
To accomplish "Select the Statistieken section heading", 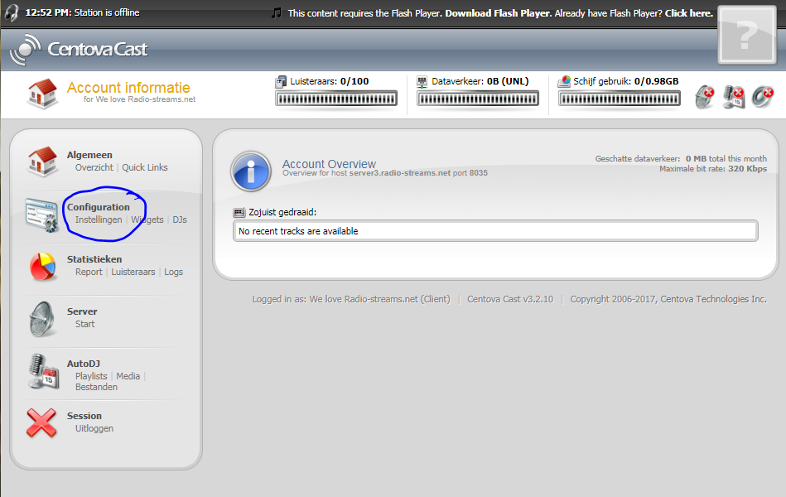I will click(94, 259).
